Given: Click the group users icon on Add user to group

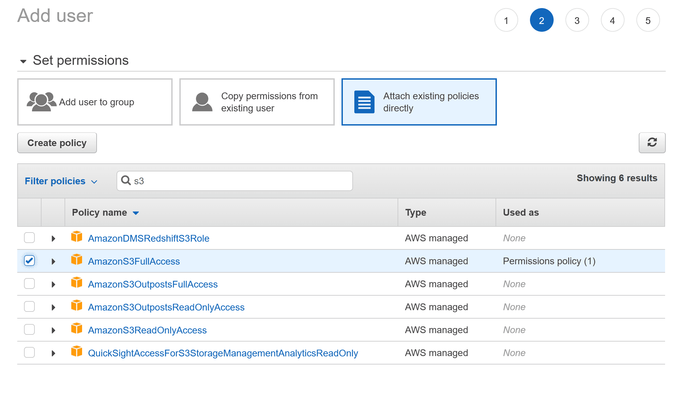Looking at the screenshot, I should point(41,102).
